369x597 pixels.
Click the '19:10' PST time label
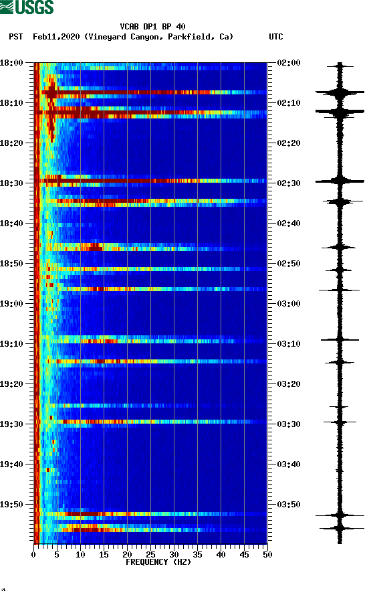11,344
